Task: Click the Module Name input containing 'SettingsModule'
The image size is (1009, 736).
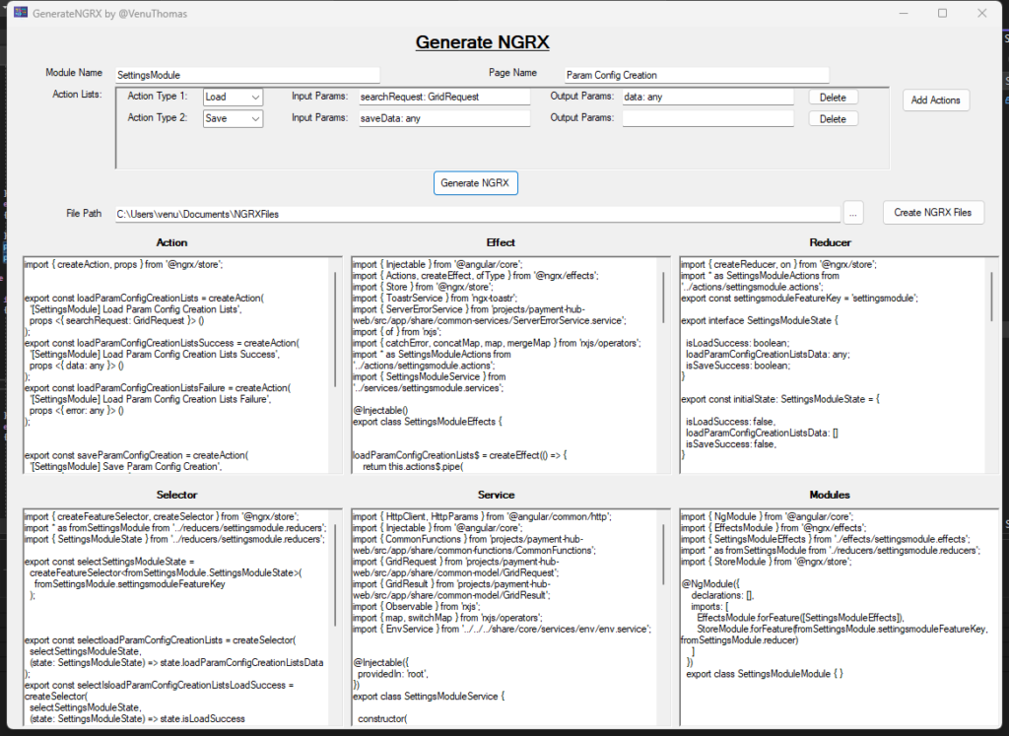Action: click(246, 74)
